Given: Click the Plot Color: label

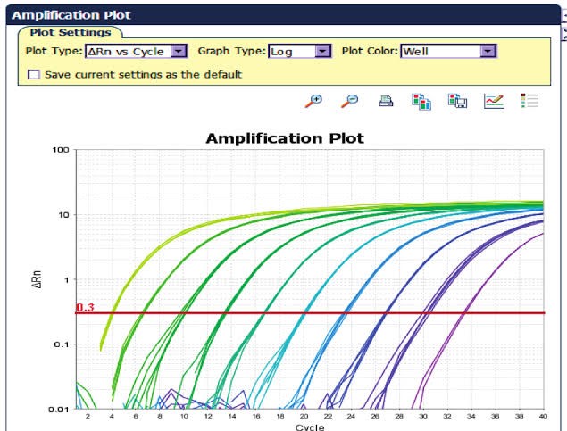Looking at the screenshot, I should pyautogui.click(x=370, y=51).
